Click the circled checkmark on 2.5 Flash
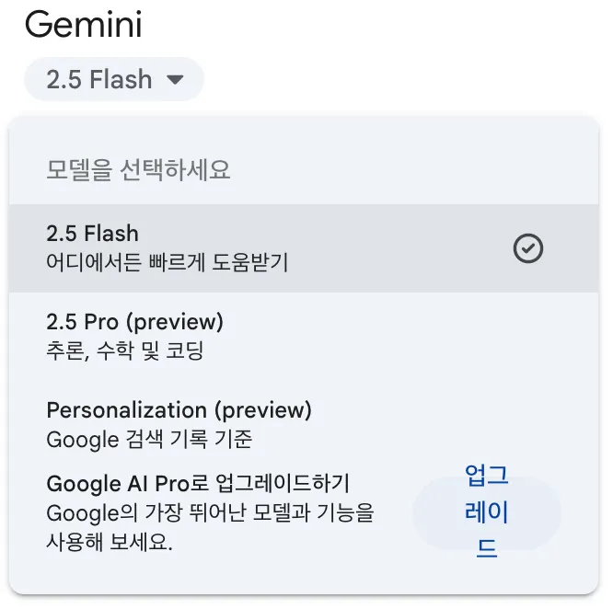Image resolution: width=613 pixels, height=609 pixels. (x=527, y=248)
